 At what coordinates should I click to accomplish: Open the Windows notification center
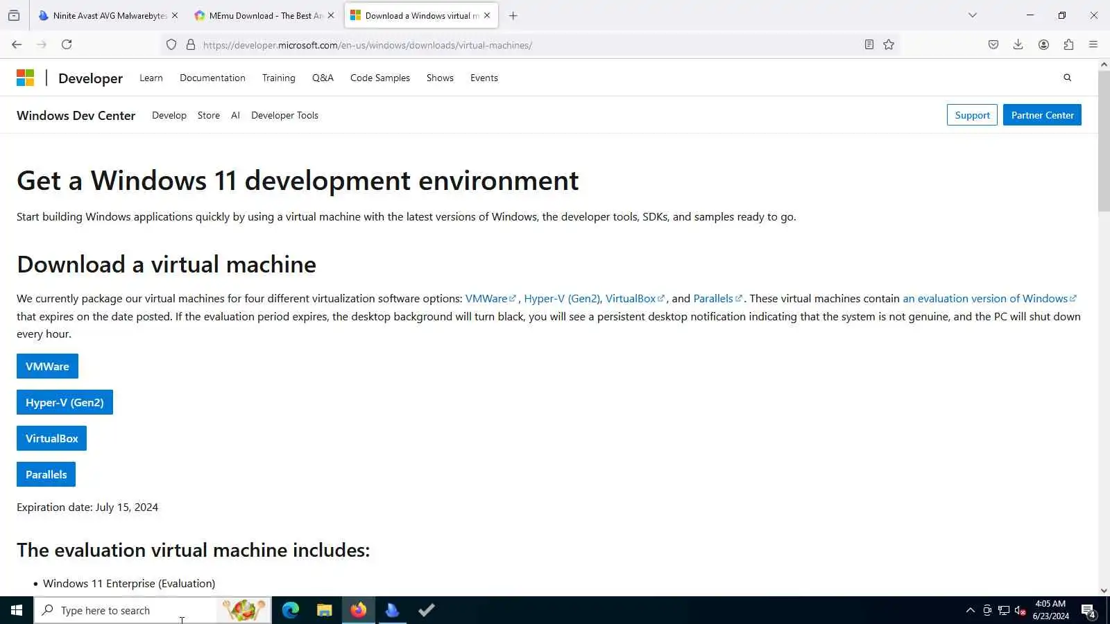click(1088, 611)
